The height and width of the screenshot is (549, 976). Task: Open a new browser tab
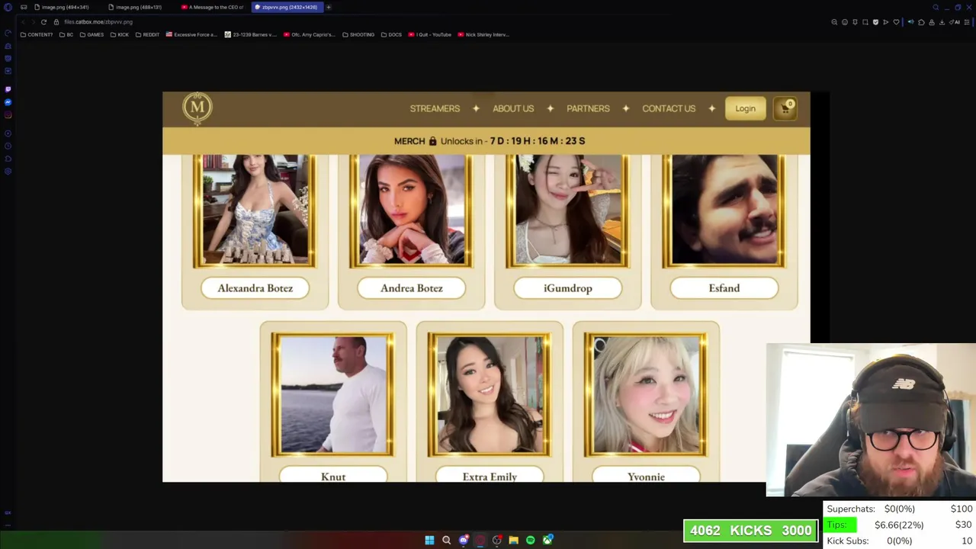[329, 7]
